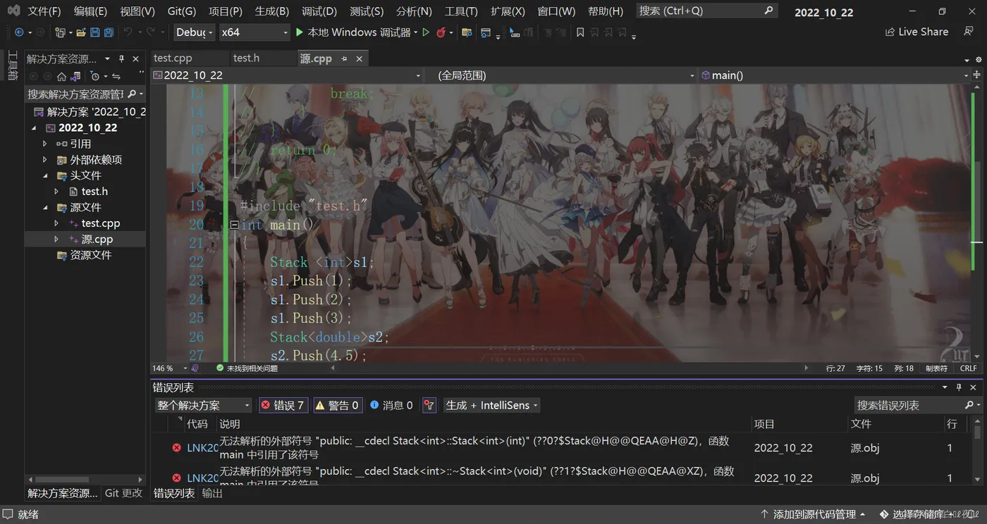Screen dimensions: 987x524
Task: Click the pending changes filter clock icon
Action: [95, 76]
